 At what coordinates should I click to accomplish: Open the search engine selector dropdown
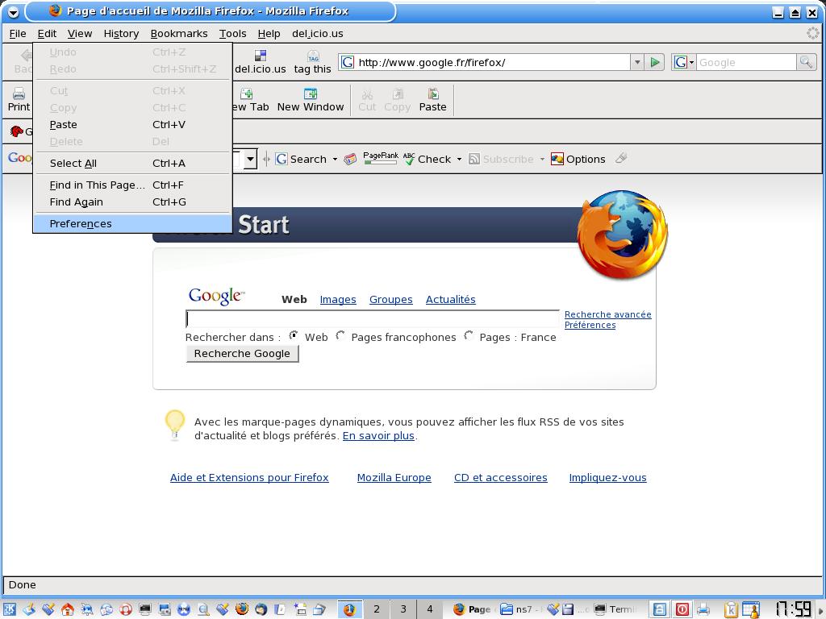click(x=683, y=62)
